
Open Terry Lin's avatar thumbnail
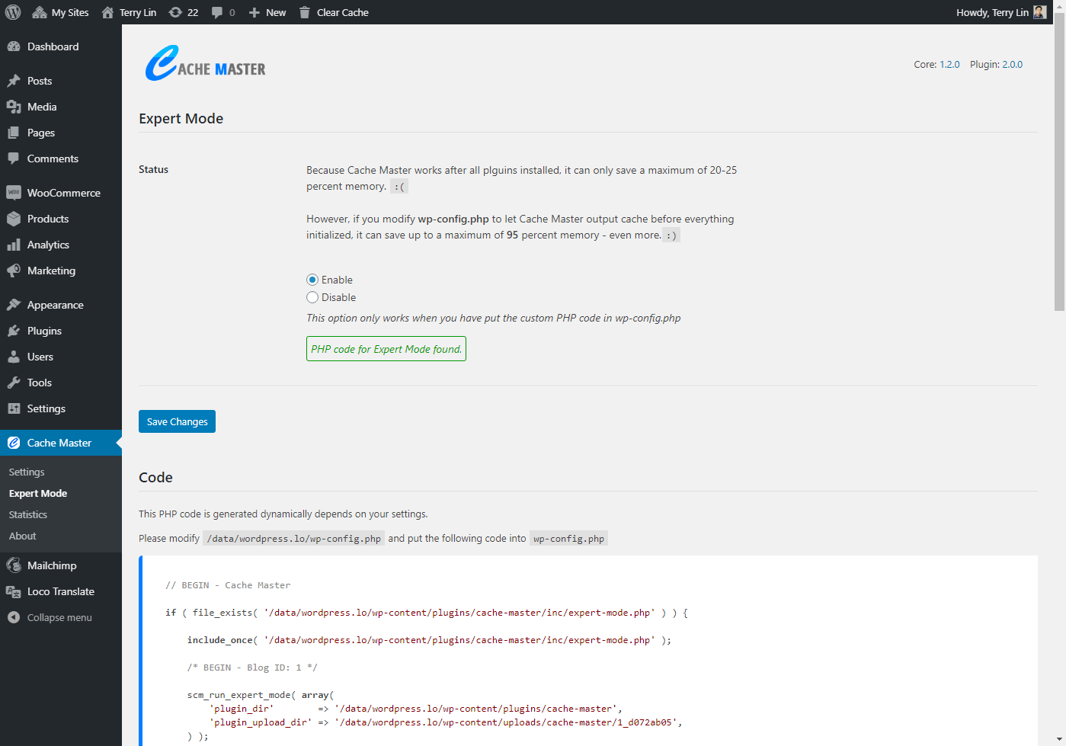(1040, 12)
